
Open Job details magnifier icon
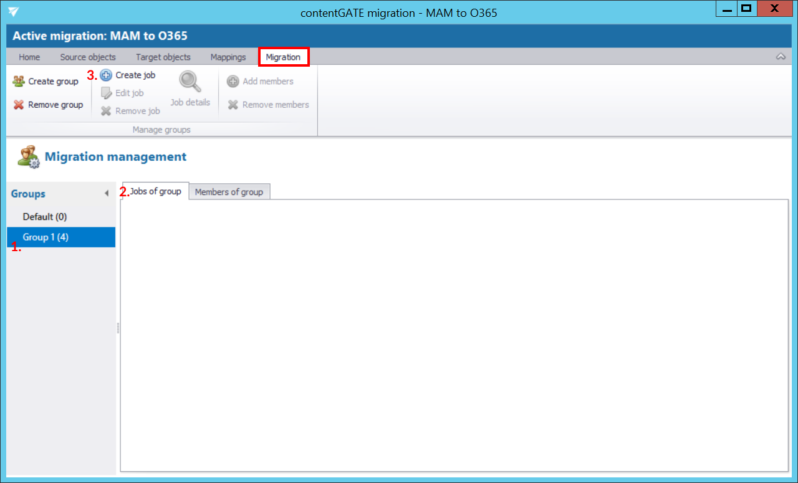pos(190,82)
